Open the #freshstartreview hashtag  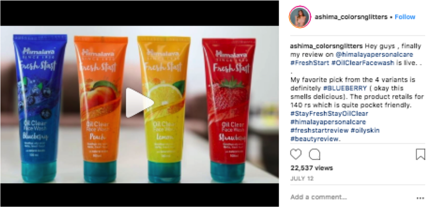(319, 130)
